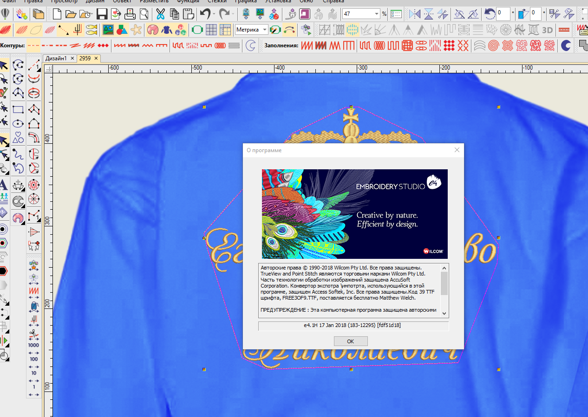Open the hot air balloon icon
Viewport: 588px width, 417px height.
click(x=6, y=14)
